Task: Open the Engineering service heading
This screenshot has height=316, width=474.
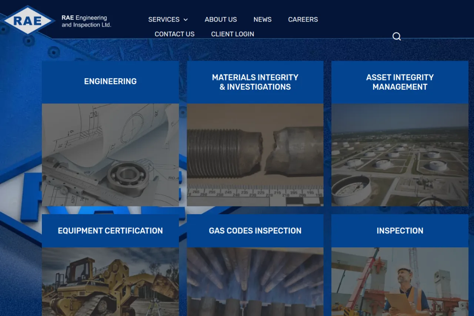Action: 110,81
